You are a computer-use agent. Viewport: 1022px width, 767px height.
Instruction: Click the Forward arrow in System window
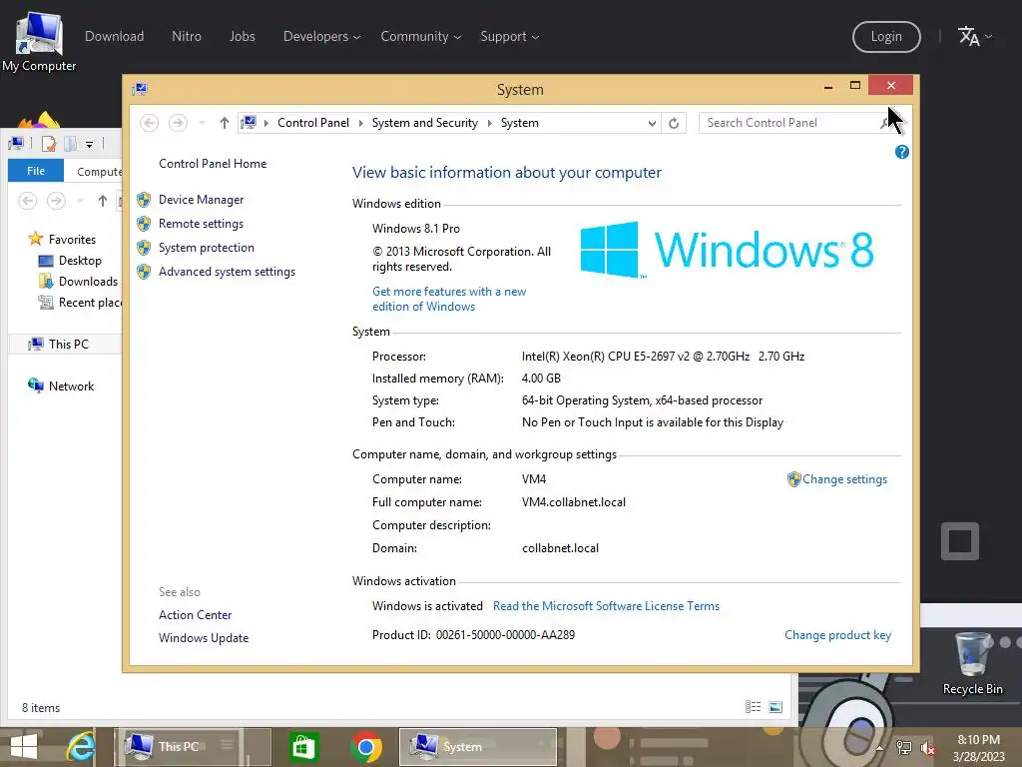[x=178, y=123]
